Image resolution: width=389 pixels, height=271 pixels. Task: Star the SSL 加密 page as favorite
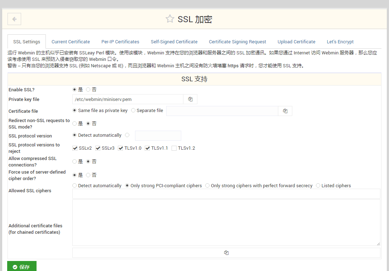tap(170, 19)
